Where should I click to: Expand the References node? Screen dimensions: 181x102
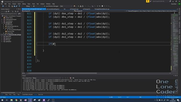click(x=4, y=25)
